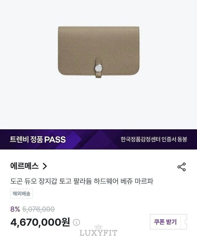Click the purple 8% discount label
Image resolution: width=197 pixels, height=237 pixels.
click(x=15, y=209)
